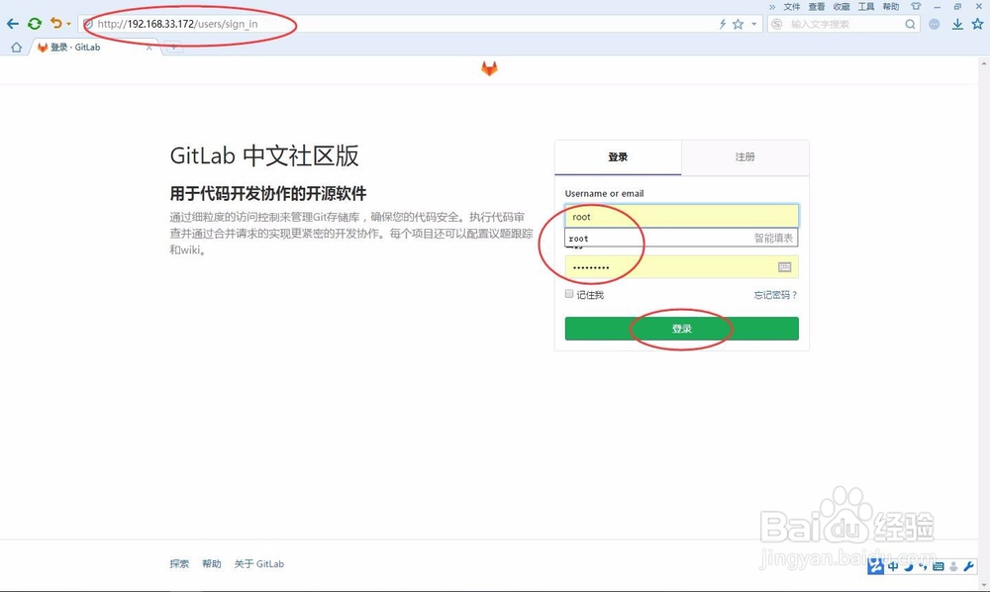This screenshot has height=592, width=990.
Task: Click the shirt skin icon
Action: click(x=916, y=6)
